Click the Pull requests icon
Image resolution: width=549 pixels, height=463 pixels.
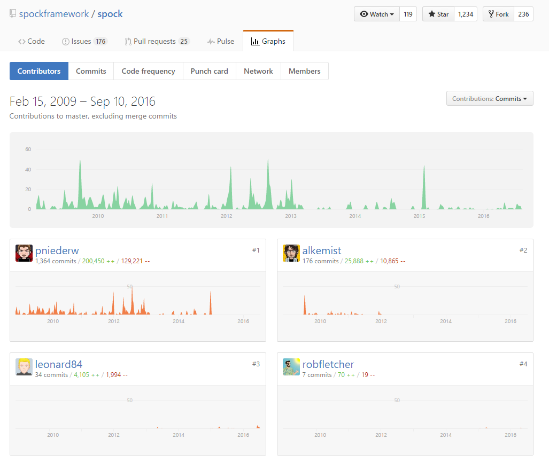[x=128, y=42]
